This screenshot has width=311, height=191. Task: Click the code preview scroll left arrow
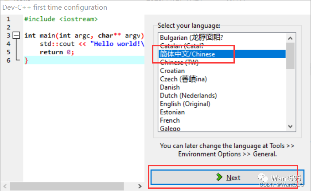click(x=5, y=186)
